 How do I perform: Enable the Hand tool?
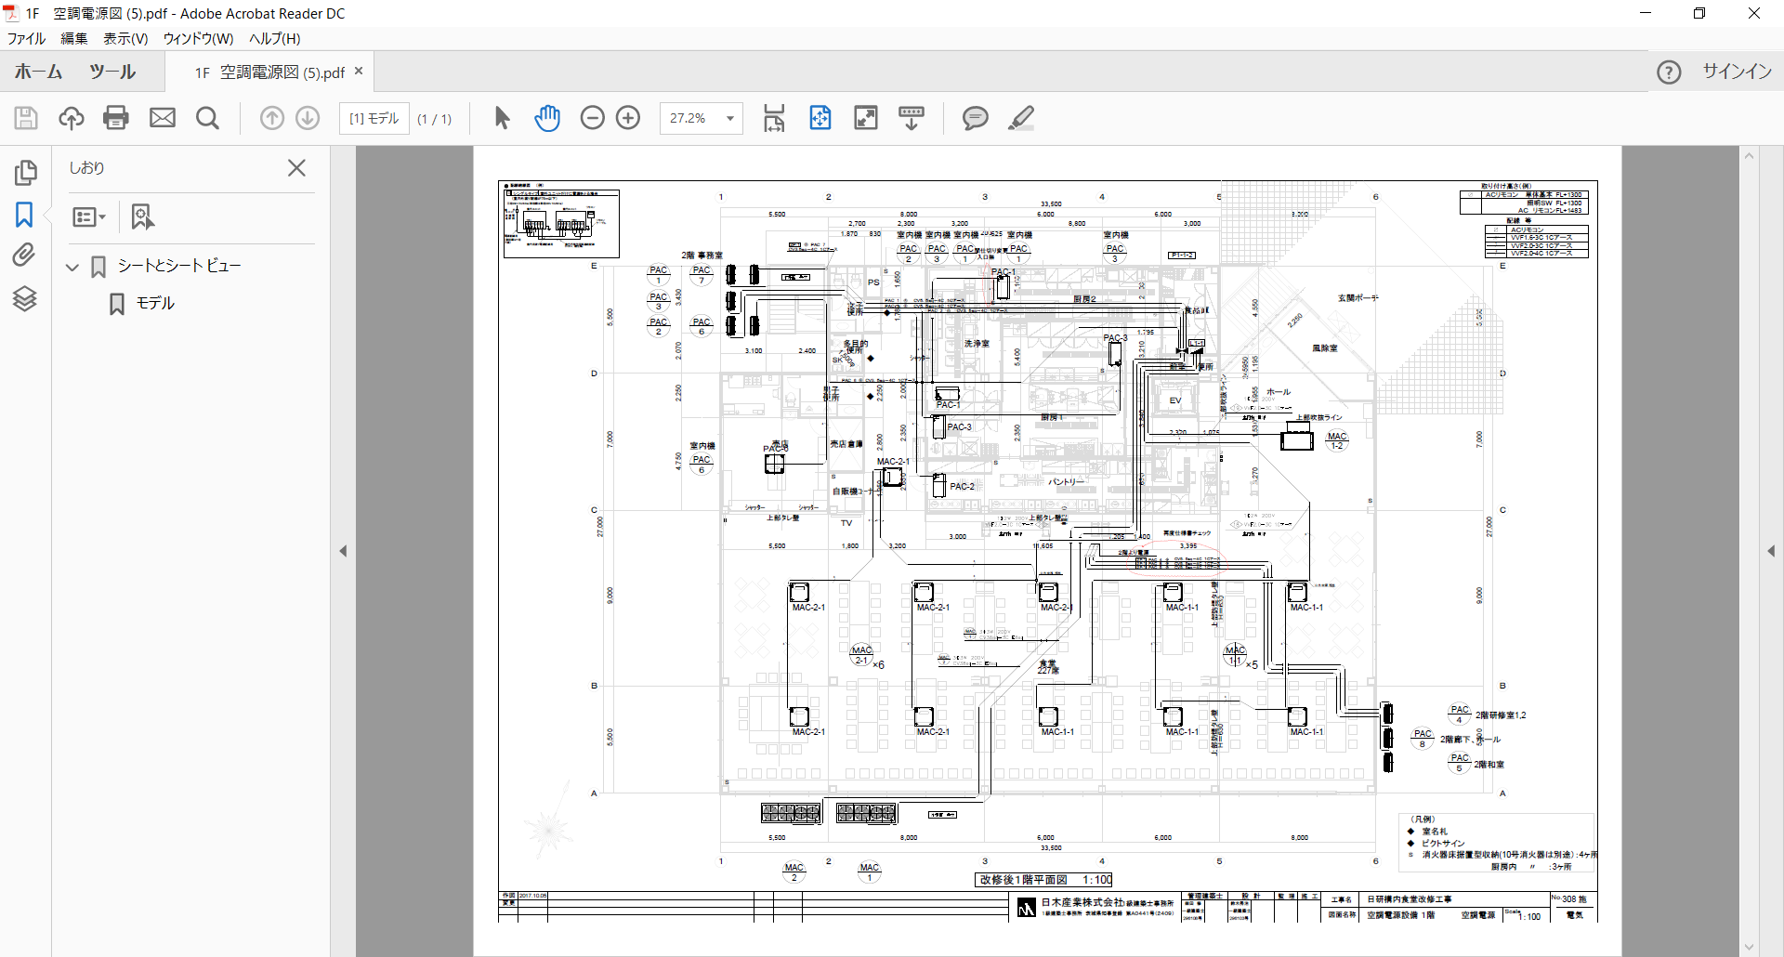tap(547, 118)
